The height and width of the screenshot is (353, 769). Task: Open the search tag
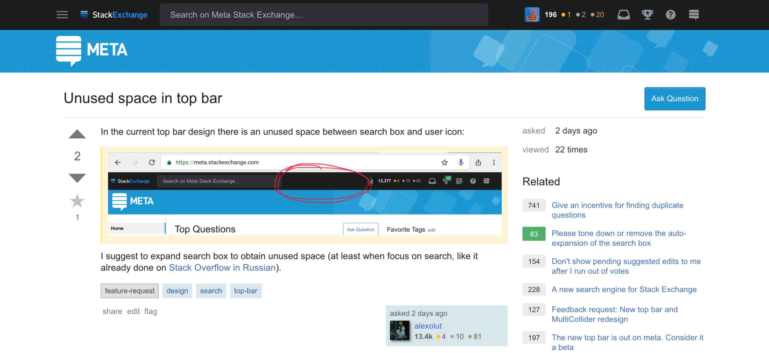(x=211, y=291)
